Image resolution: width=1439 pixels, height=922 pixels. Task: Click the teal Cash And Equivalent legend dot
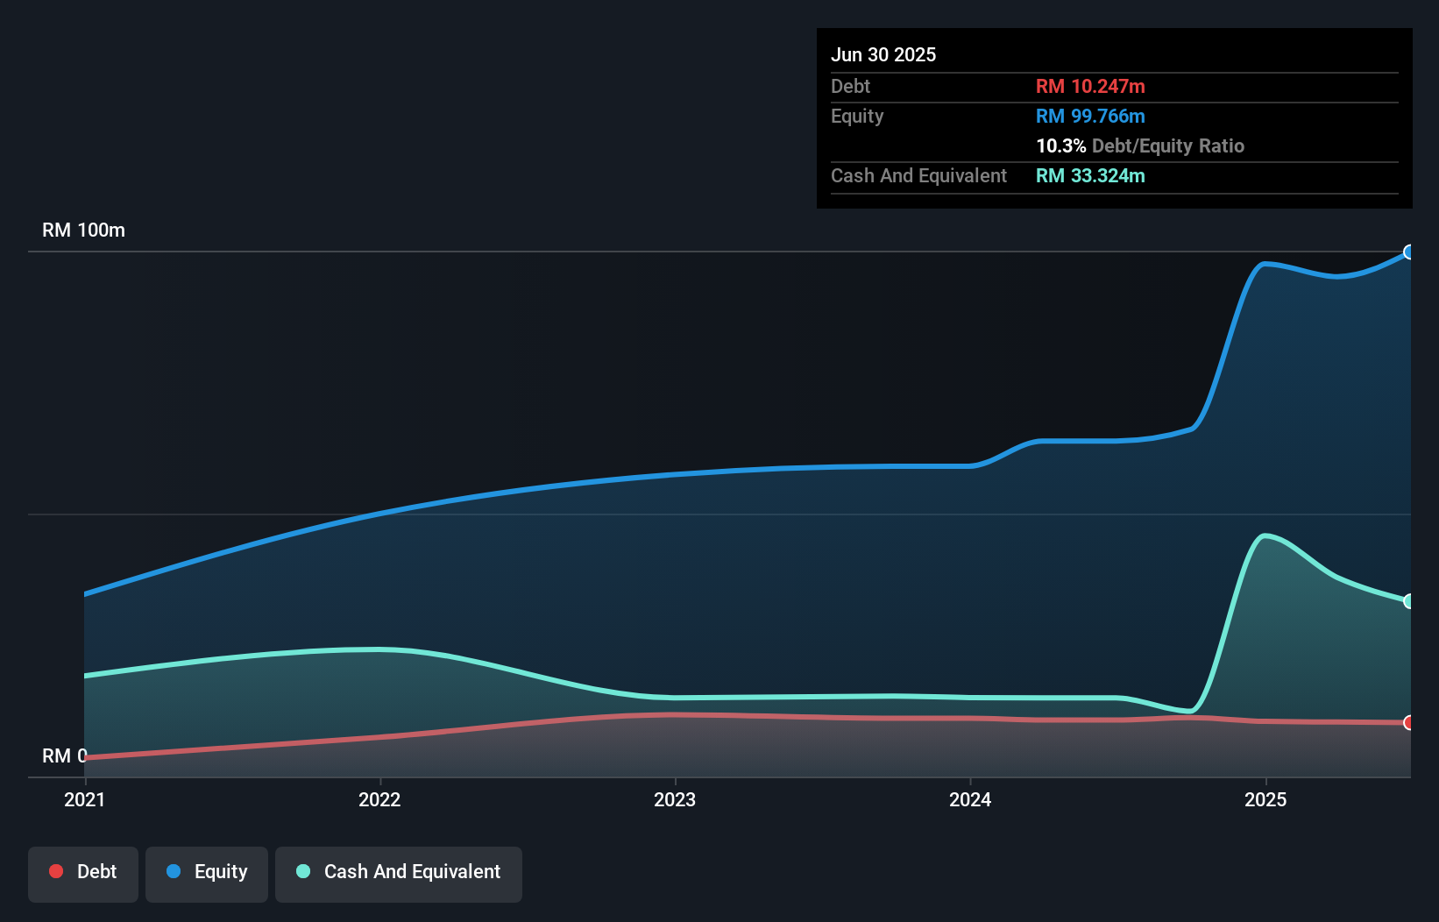pos(301,871)
